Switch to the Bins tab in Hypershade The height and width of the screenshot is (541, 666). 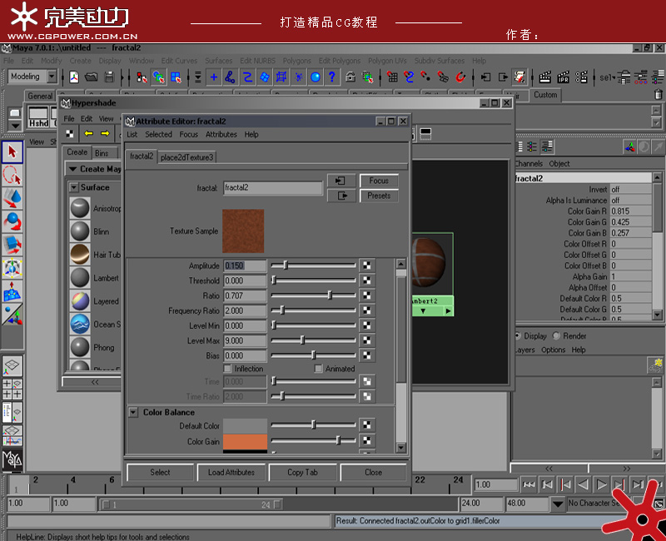[x=102, y=153]
